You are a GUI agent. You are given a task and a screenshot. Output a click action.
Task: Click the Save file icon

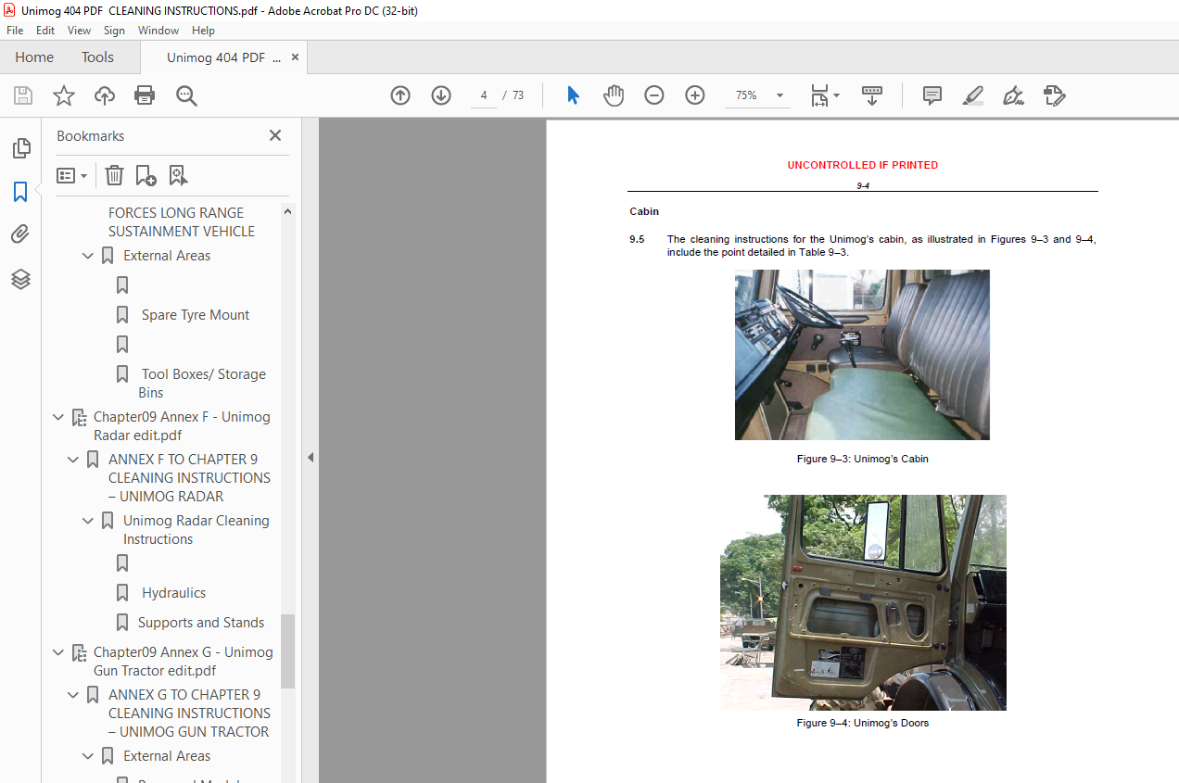point(23,95)
